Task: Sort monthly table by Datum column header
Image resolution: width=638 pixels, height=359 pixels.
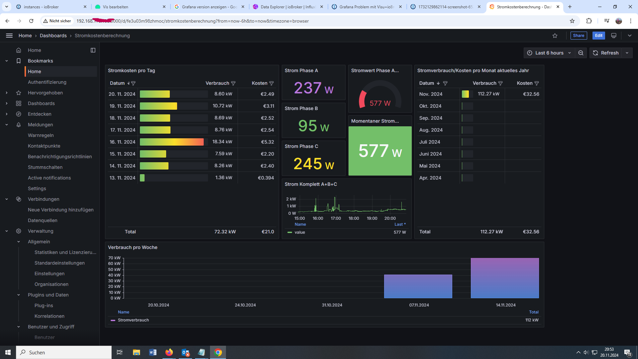Action: [x=427, y=83]
